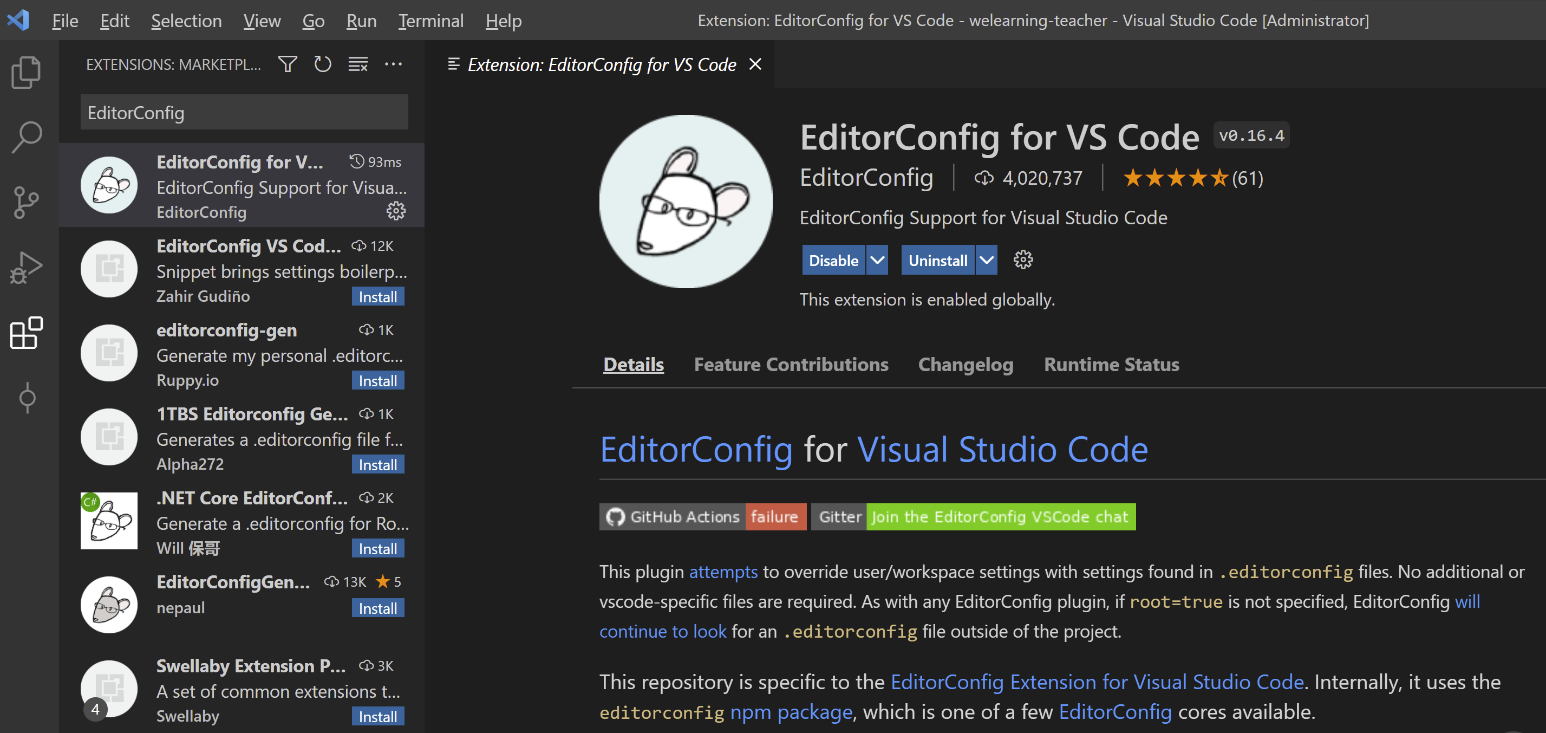Click the VS Code logo icon
Viewport: 1546px width, 733px height.
point(18,21)
